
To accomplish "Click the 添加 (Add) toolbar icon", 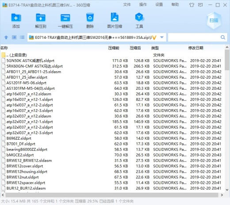I will [16, 18].
